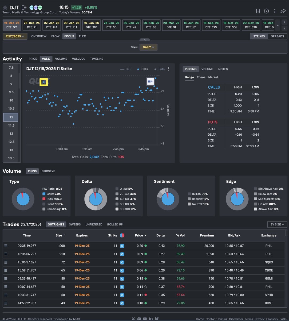The height and width of the screenshot is (321, 289).
Task: Open row menu for the 10:07:44.637 trade
Action: tap(6, 287)
